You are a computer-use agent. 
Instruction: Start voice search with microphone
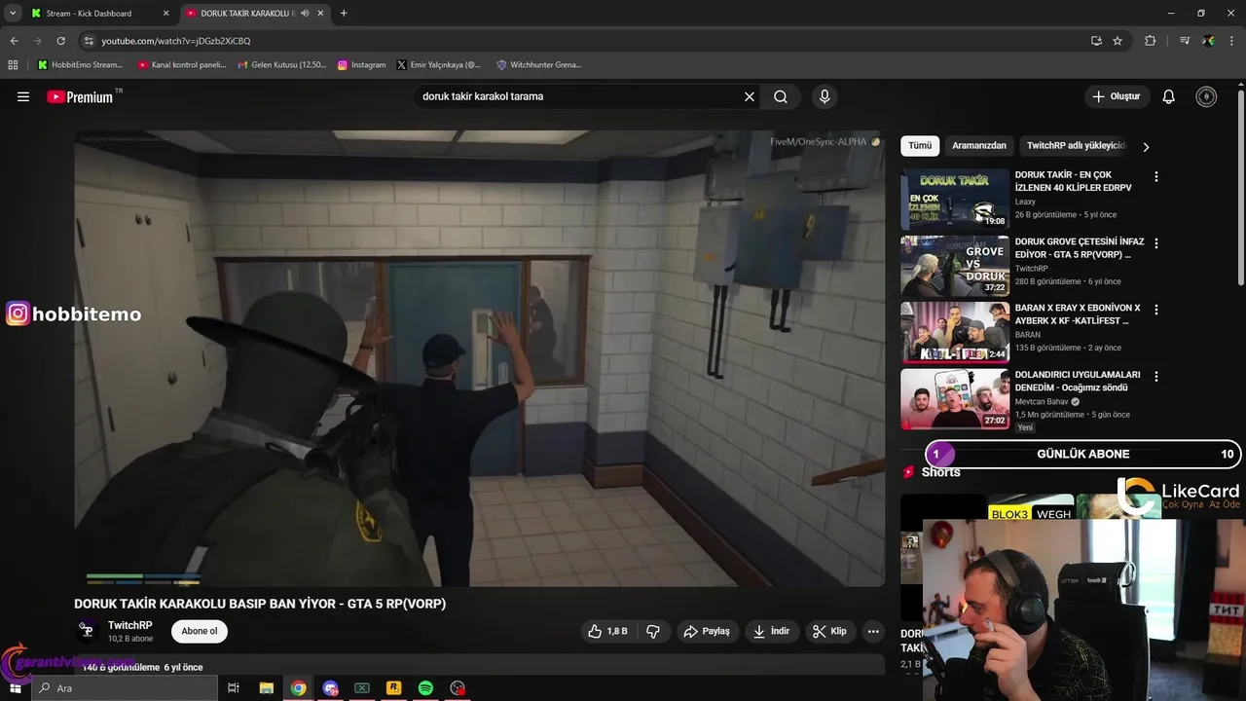coord(825,96)
